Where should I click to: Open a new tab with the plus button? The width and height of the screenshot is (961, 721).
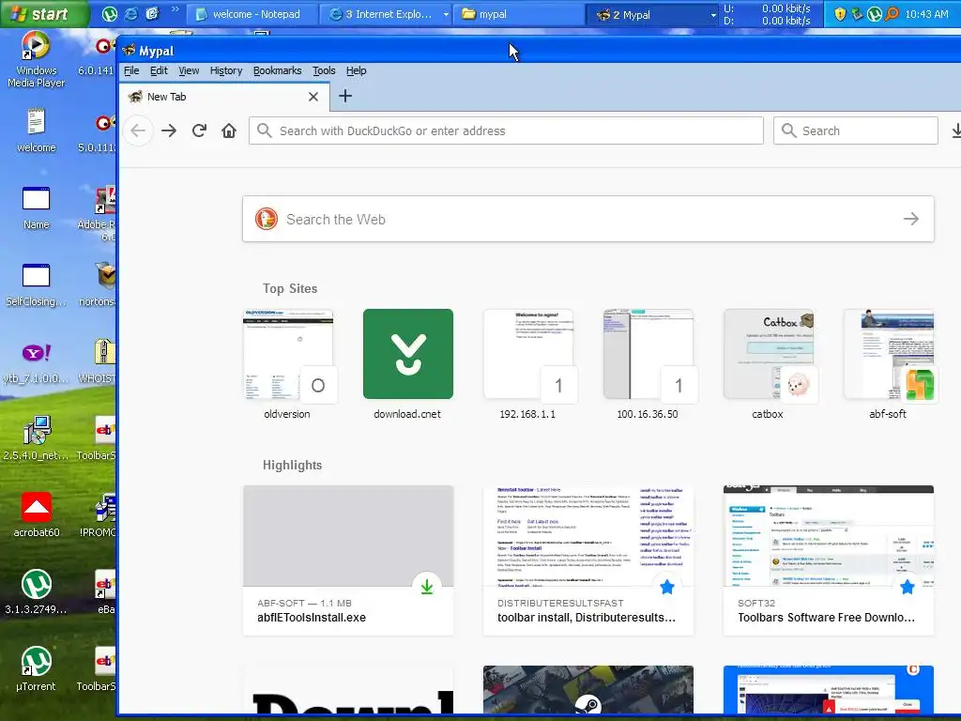(345, 97)
